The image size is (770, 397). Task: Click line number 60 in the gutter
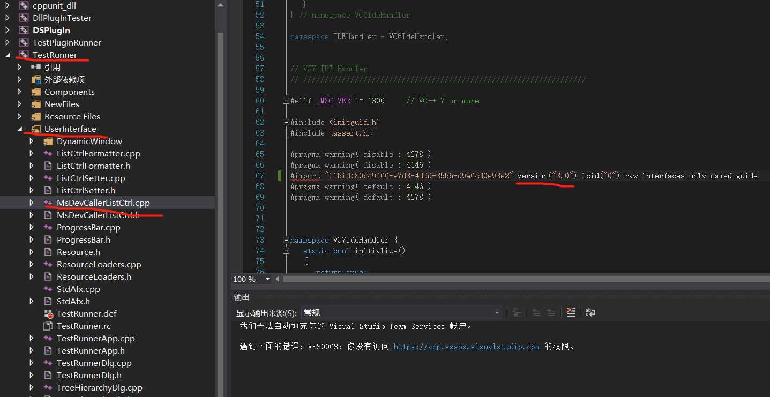(x=259, y=101)
